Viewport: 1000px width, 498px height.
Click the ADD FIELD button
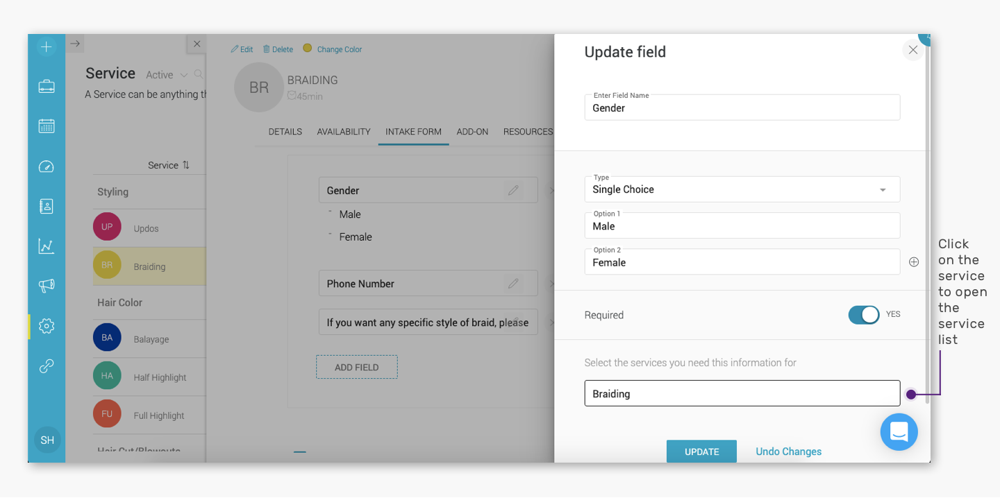click(x=357, y=367)
